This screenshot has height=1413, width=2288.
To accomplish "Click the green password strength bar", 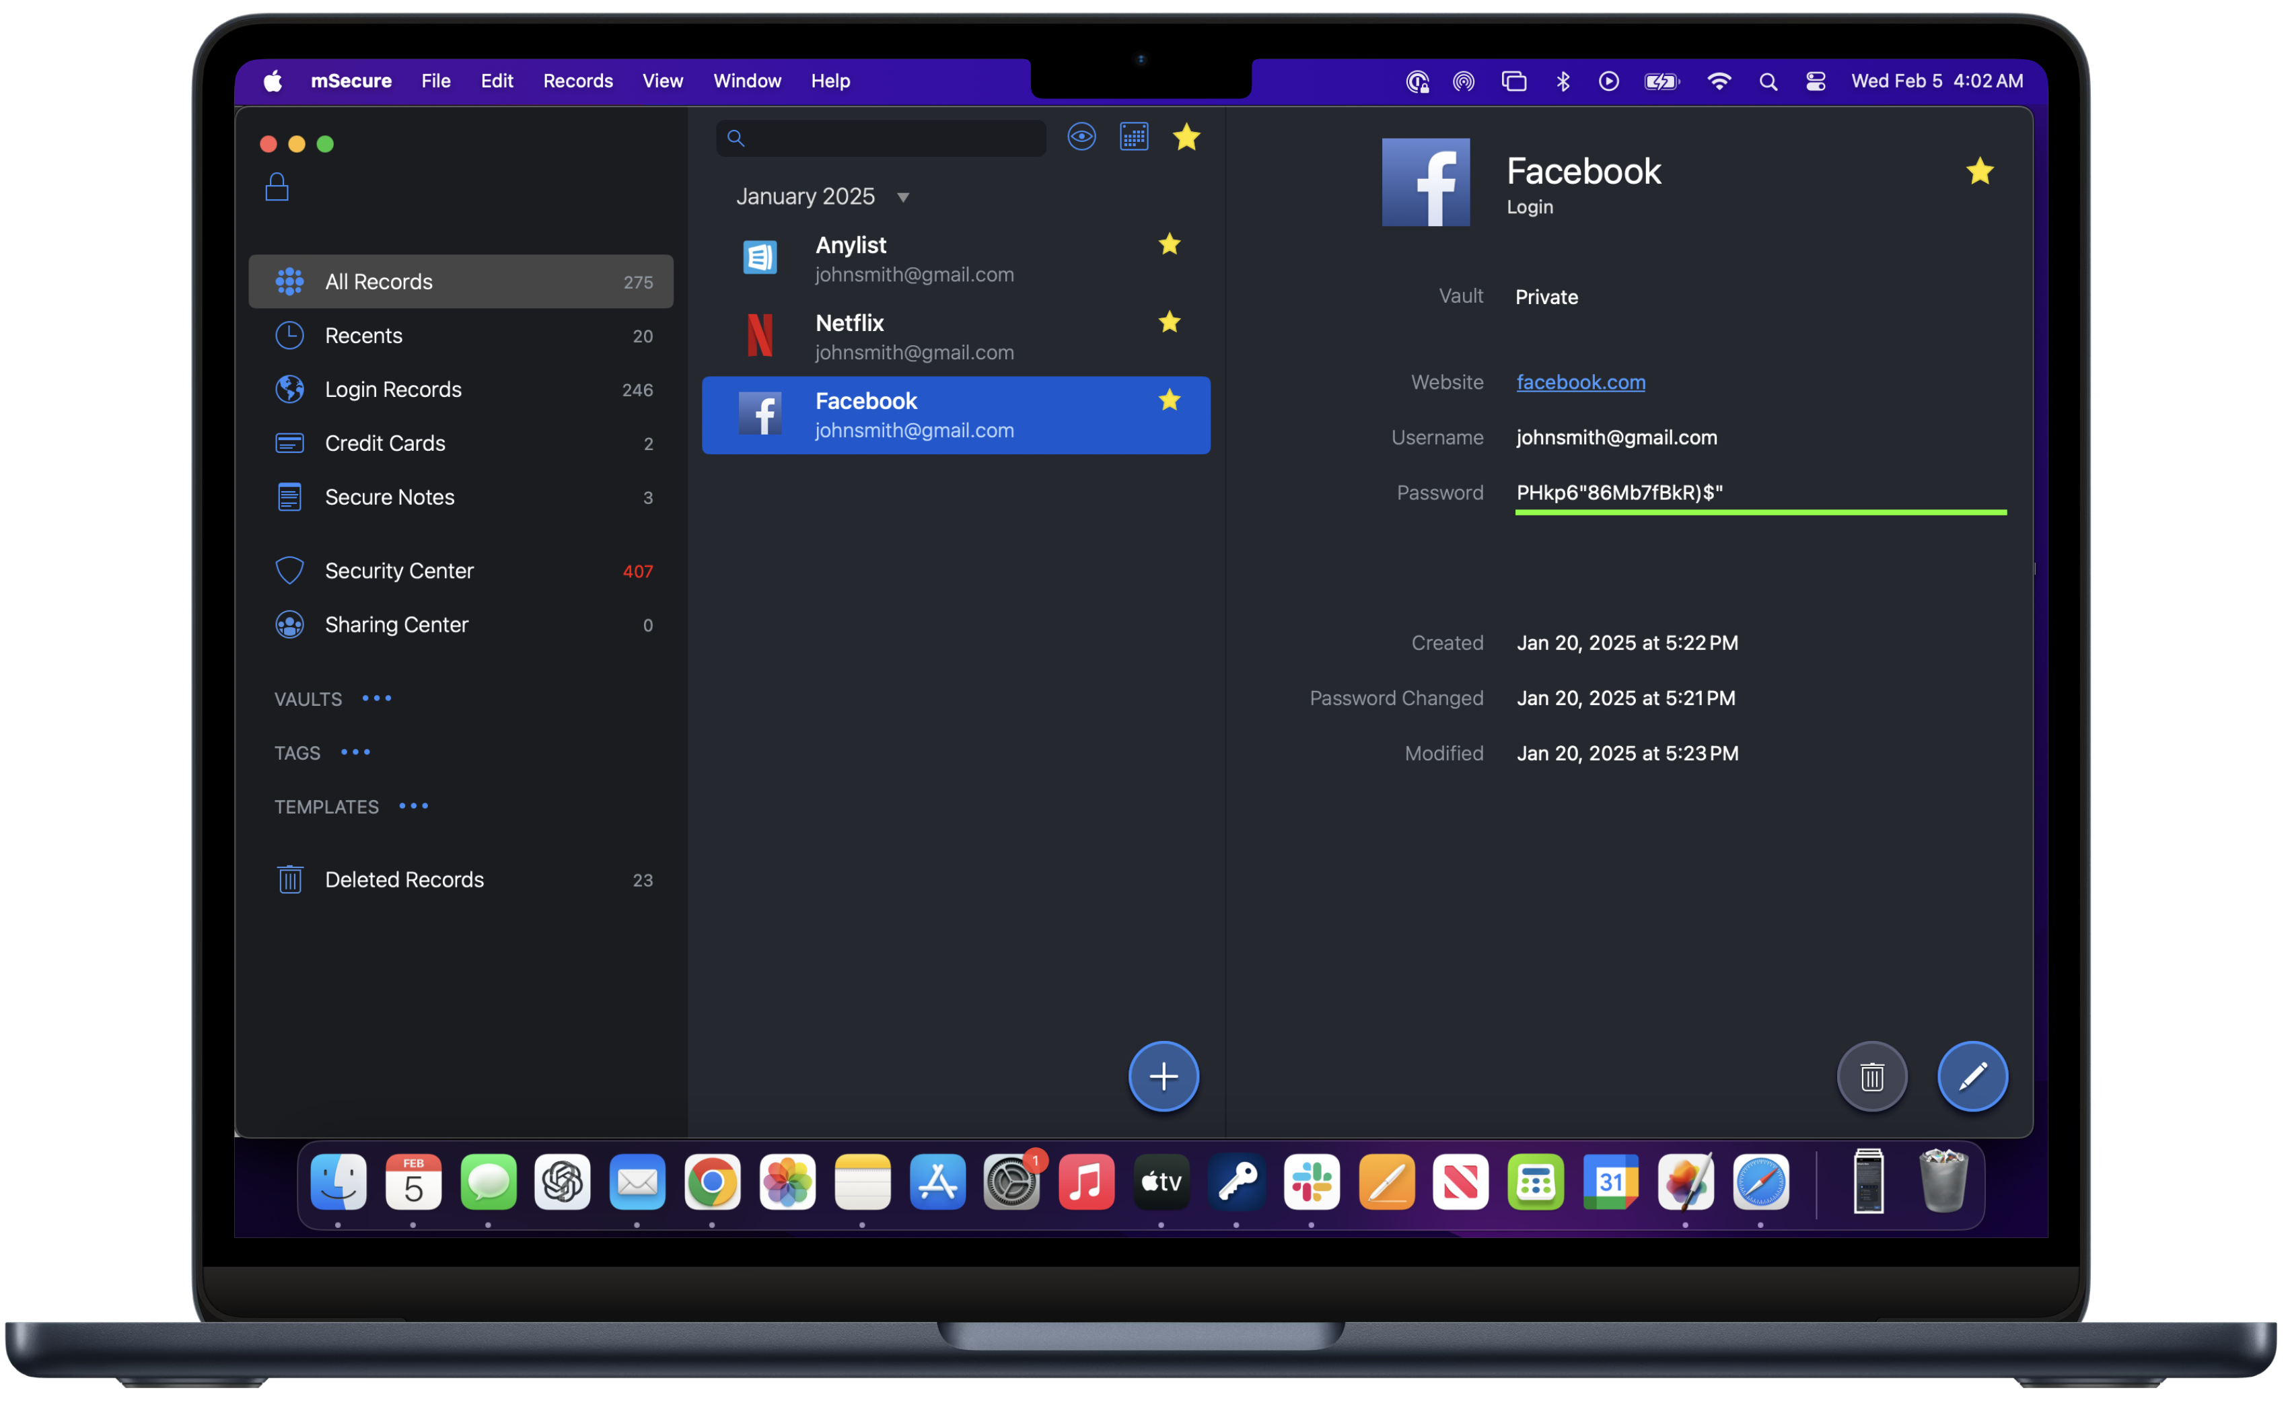I will (1760, 512).
